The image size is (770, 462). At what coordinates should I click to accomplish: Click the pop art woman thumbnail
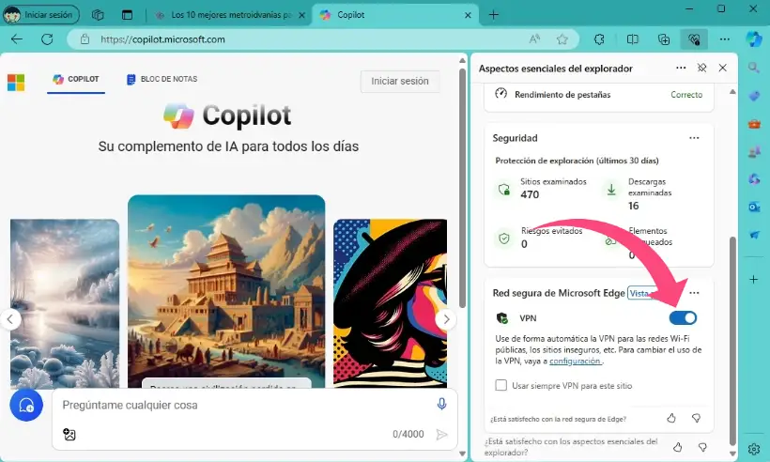click(x=391, y=302)
